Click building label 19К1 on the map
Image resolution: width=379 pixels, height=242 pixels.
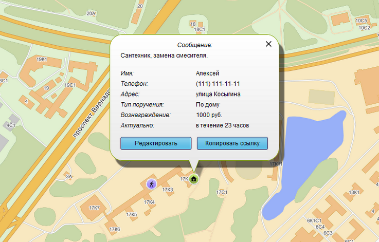pos(42,59)
